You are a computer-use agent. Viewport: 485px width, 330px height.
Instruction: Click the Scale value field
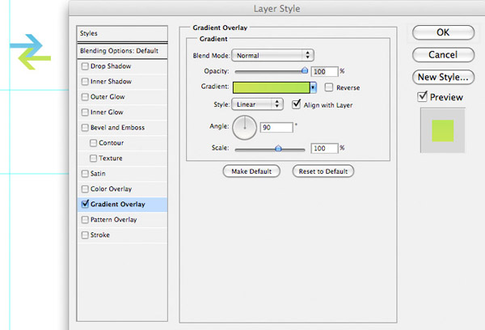pyautogui.click(x=324, y=148)
